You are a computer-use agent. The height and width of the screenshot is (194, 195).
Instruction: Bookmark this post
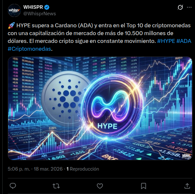[143, 186]
